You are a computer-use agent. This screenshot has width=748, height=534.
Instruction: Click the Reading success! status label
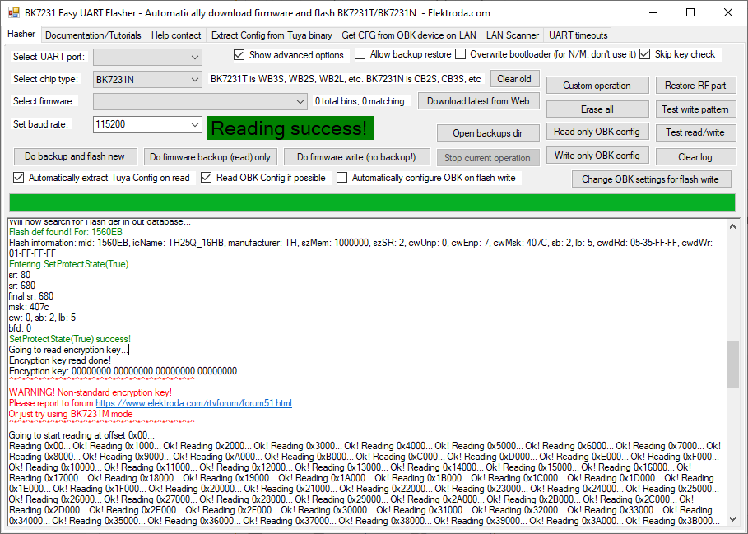click(x=290, y=128)
